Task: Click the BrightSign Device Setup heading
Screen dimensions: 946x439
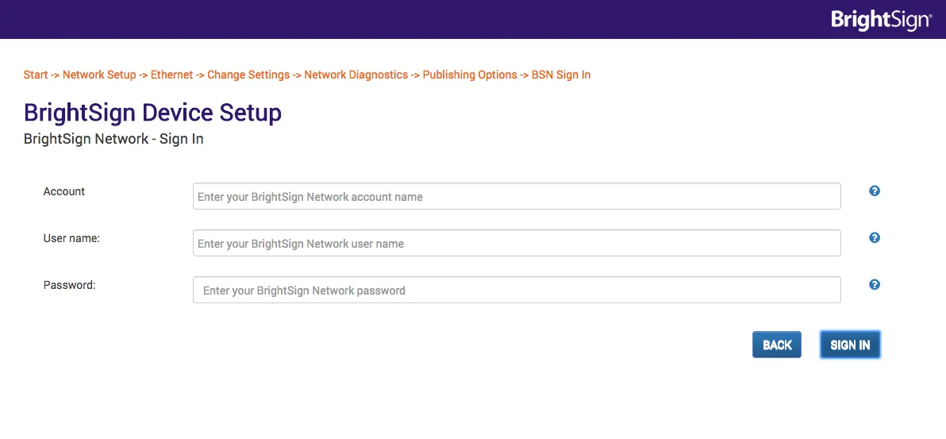Action: [152, 113]
